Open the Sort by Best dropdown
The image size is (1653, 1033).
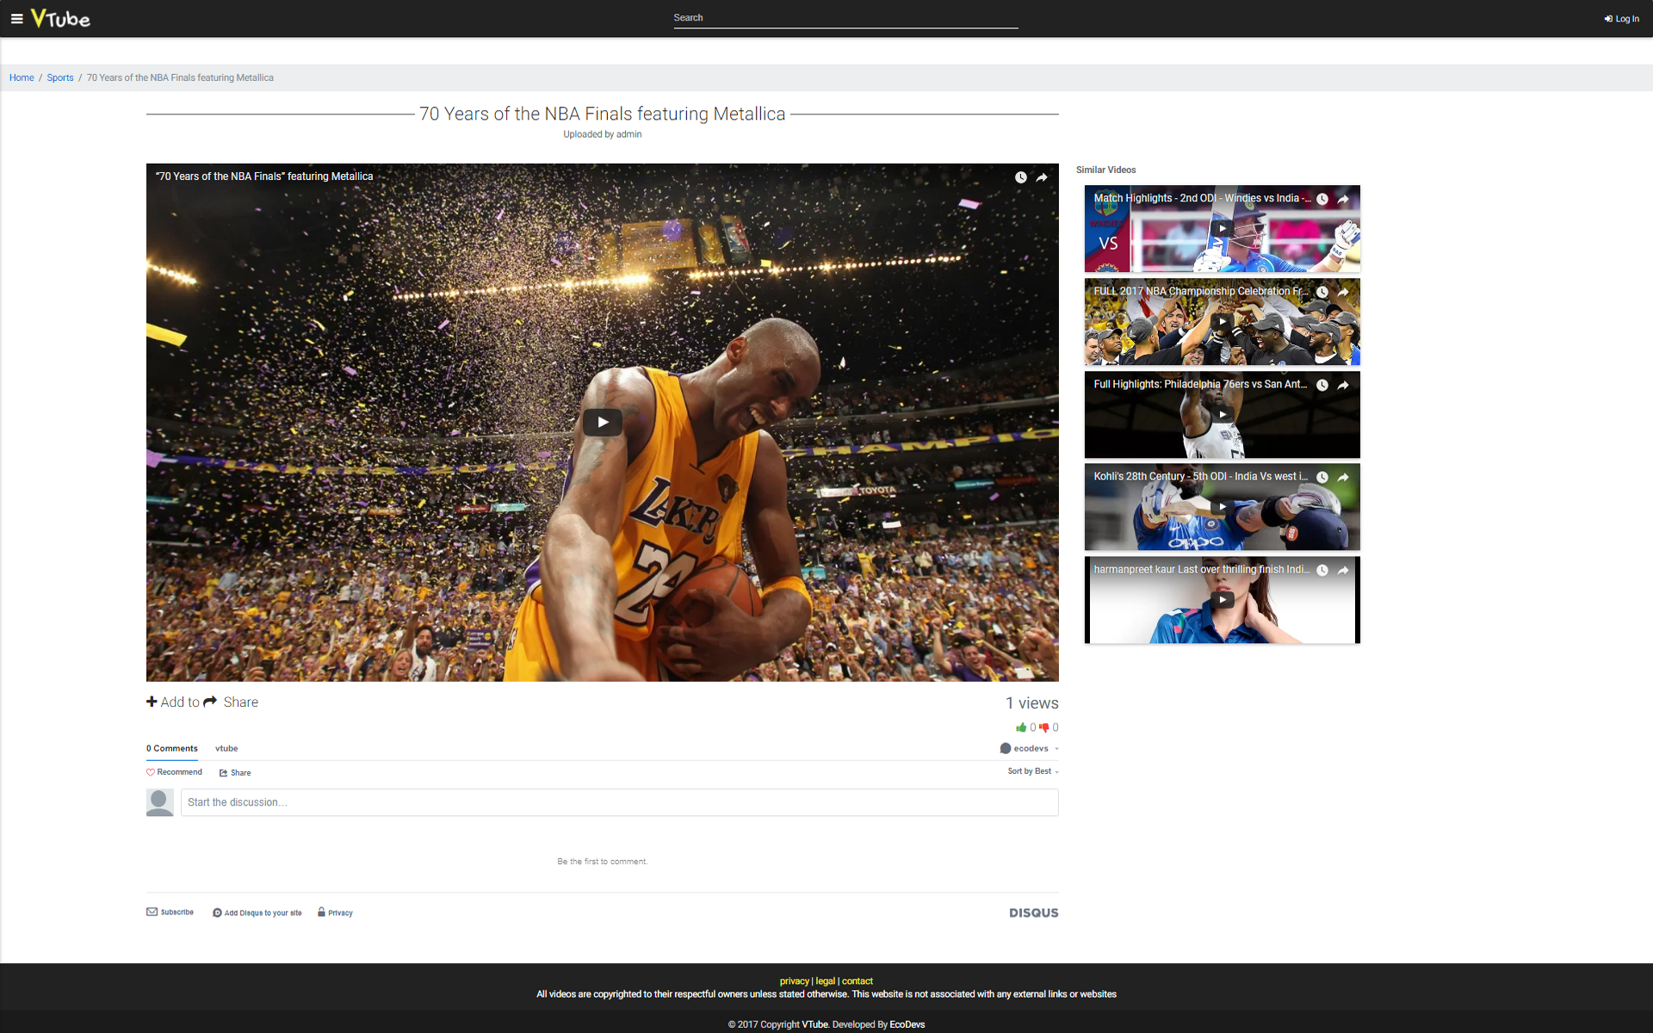coord(1033,771)
